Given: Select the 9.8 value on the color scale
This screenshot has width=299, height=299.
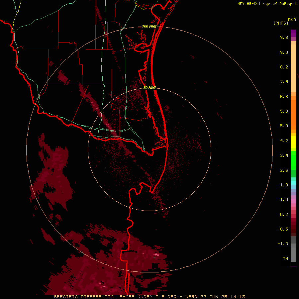Looking at the screenshot, I should 284,37.
